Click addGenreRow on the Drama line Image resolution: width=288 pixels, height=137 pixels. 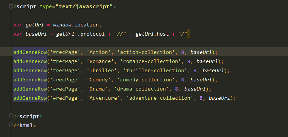(x=30, y=89)
